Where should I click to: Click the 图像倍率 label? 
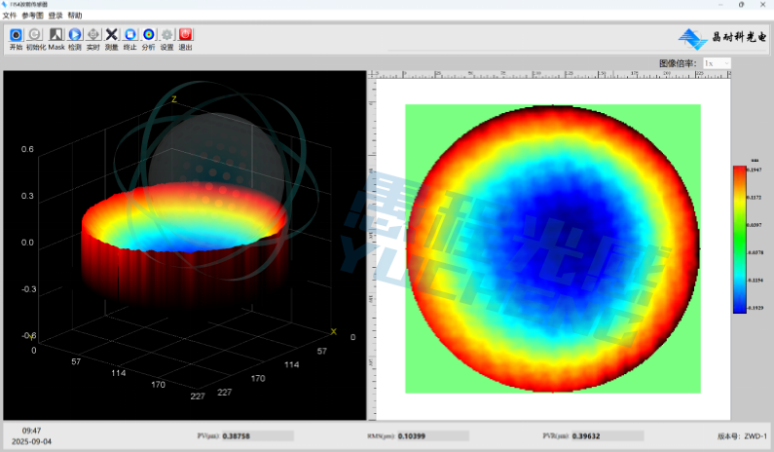[x=678, y=63]
